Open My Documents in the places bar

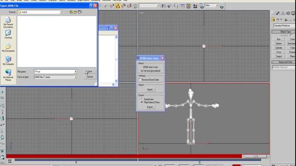[x=8, y=47]
